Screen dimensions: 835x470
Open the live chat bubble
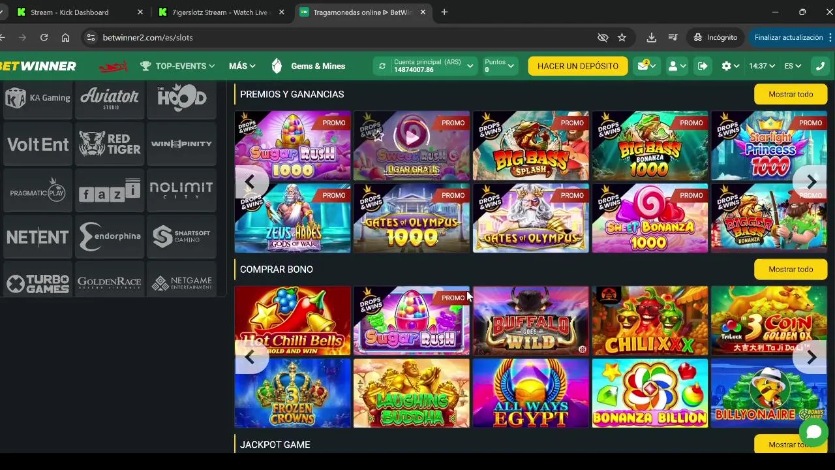pyautogui.click(x=813, y=432)
